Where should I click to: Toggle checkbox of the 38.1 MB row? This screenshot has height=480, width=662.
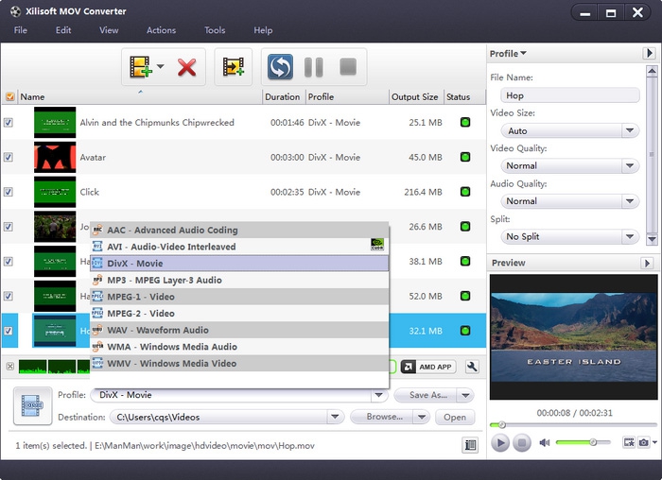8,262
